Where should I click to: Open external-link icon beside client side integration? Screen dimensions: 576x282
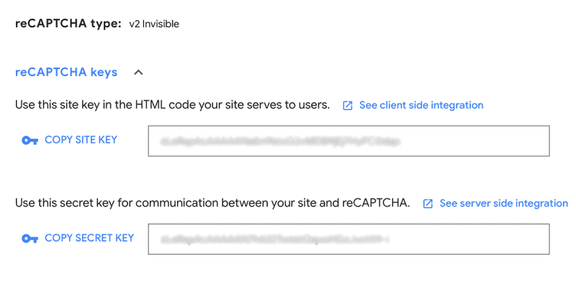(348, 106)
